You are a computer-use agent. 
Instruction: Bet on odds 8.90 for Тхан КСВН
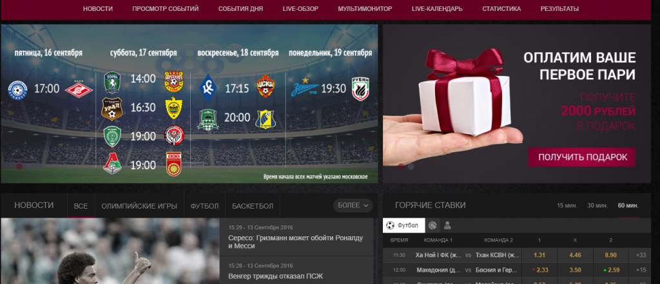(610, 255)
